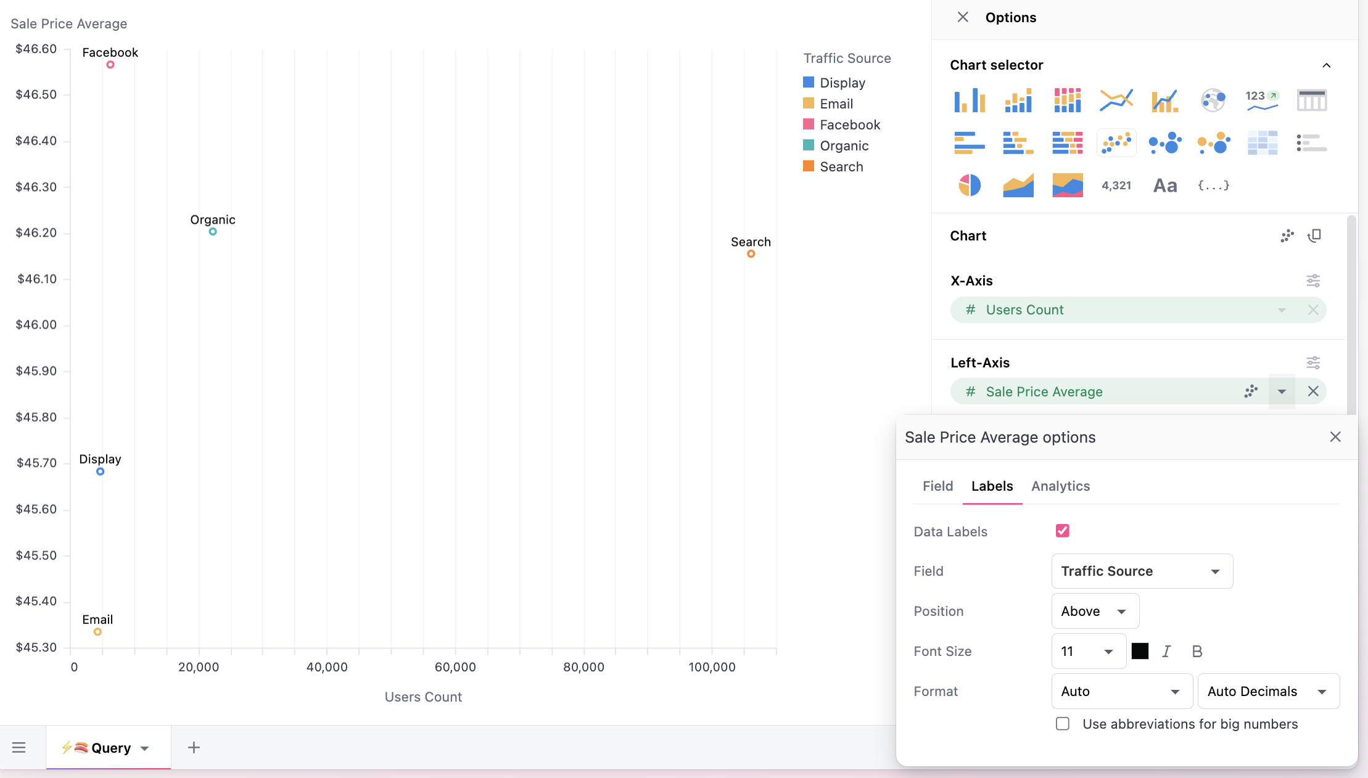The image size is (1368, 778).
Task: Select the table chart icon
Action: coord(1311,100)
